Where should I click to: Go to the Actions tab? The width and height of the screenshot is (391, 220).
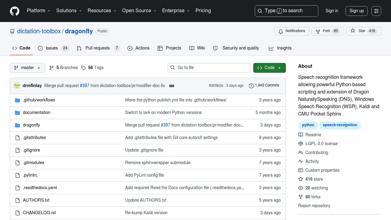coord(138,48)
